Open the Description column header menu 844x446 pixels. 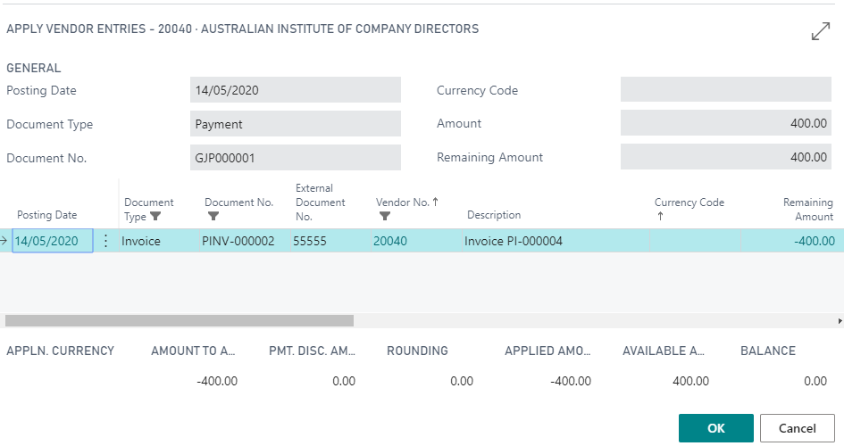tap(494, 215)
